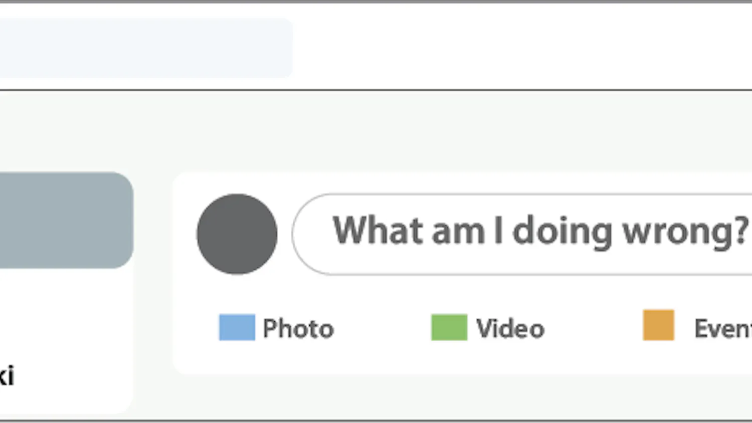This screenshot has height=423, width=752.
Task: Select the Photo text label
Action: [x=298, y=329]
